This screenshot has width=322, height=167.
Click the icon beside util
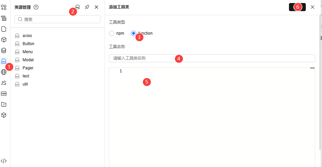pos(17,84)
